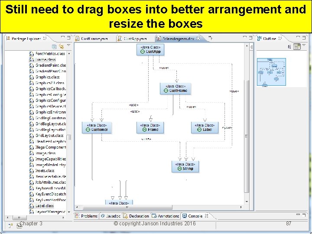Toggle Link with Editor in Package Explorer
The height and width of the screenshot is (234, 312).
point(62,47)
